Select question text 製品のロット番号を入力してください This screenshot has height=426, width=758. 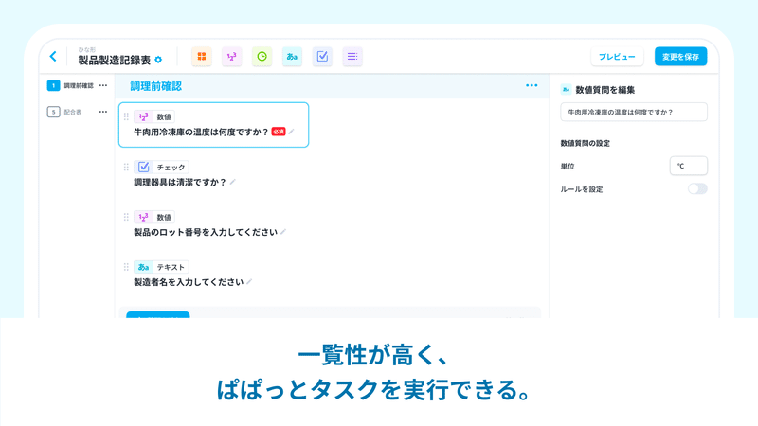pyautogui.click(x=206, y=232)
